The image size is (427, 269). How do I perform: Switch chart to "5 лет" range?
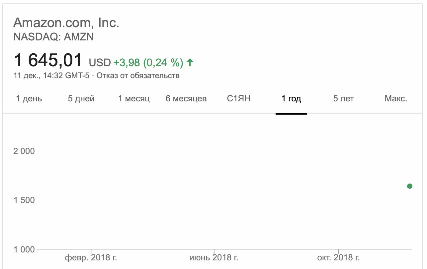[x=344, y=98]
